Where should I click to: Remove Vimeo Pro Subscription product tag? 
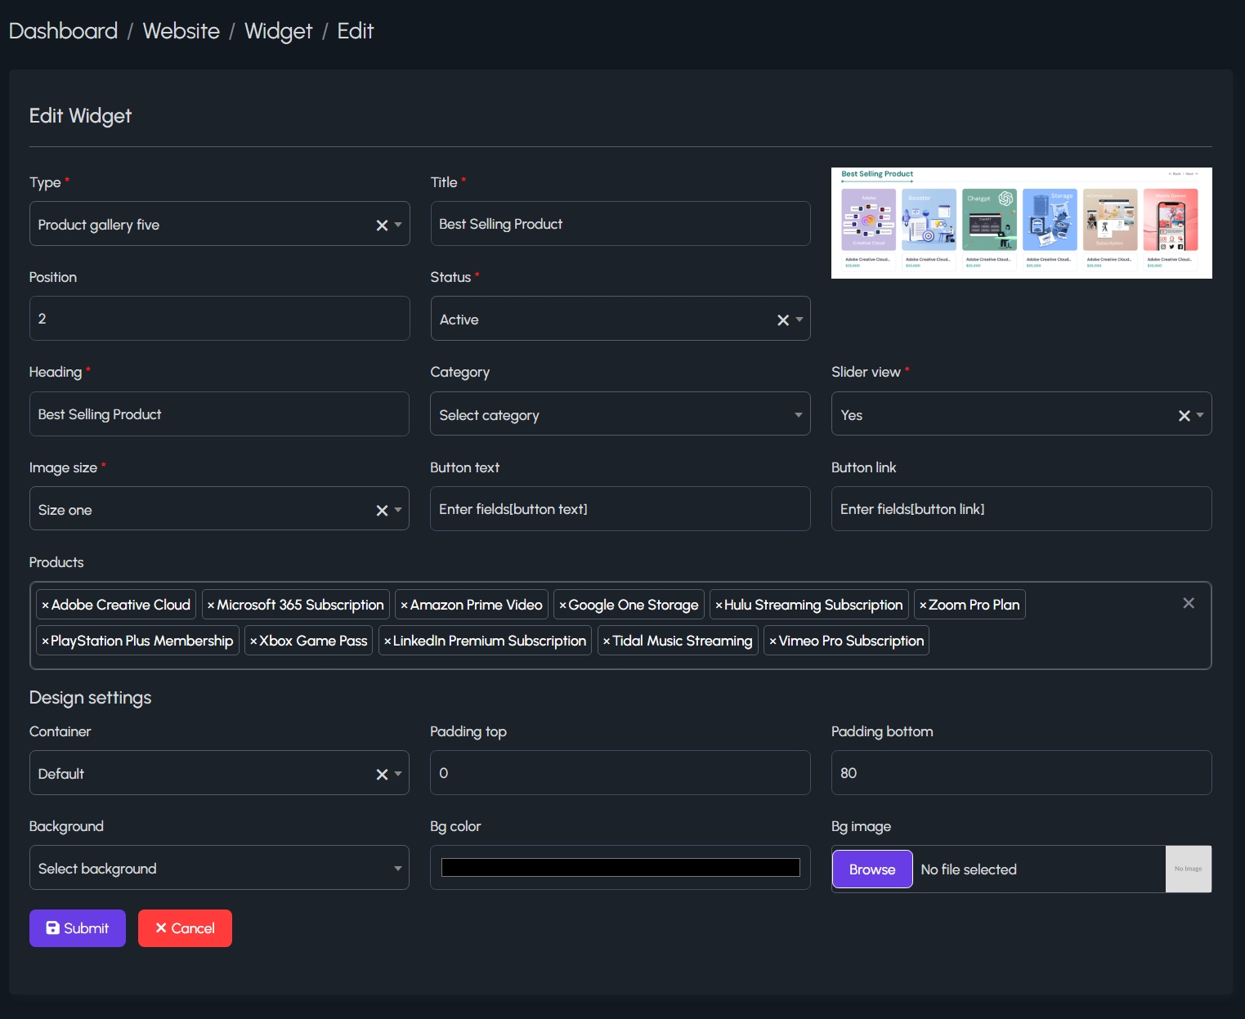coord(773,641)
